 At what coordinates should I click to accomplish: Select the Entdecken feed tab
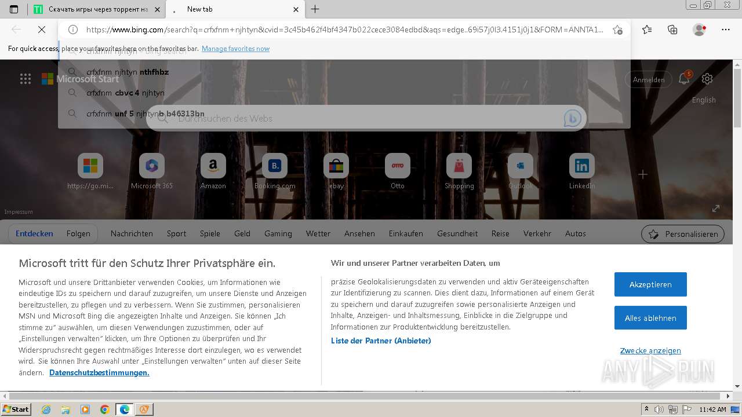[x=34, y=233]
